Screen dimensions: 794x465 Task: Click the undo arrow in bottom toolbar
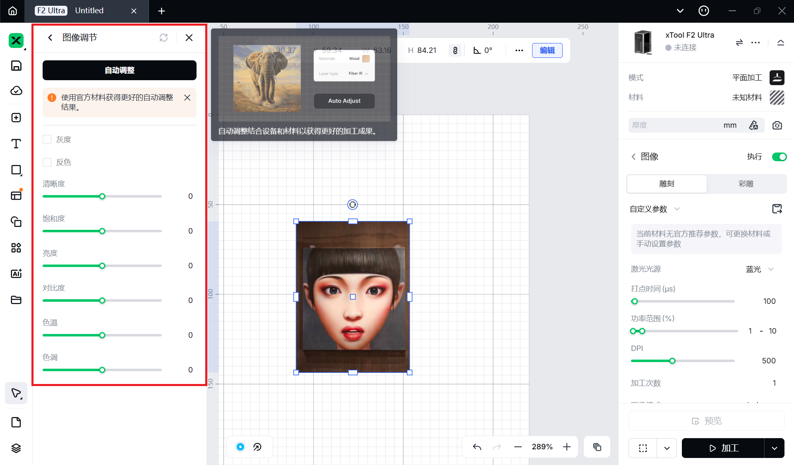tap(477, 447)
